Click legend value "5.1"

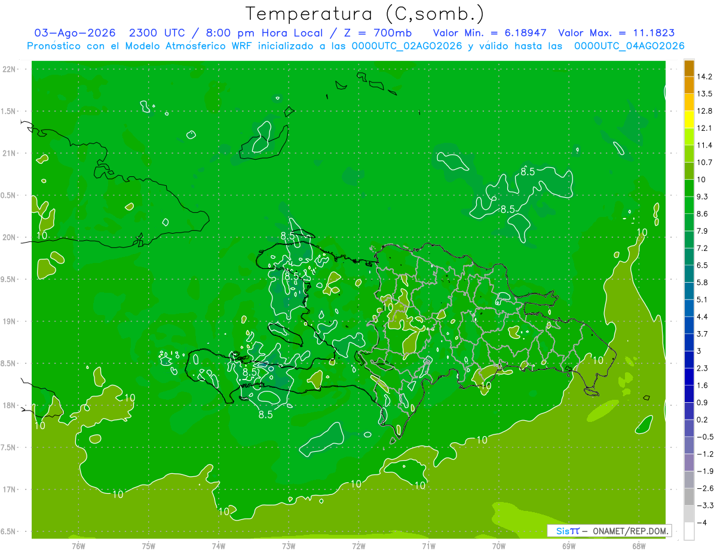tap(703, 299)
